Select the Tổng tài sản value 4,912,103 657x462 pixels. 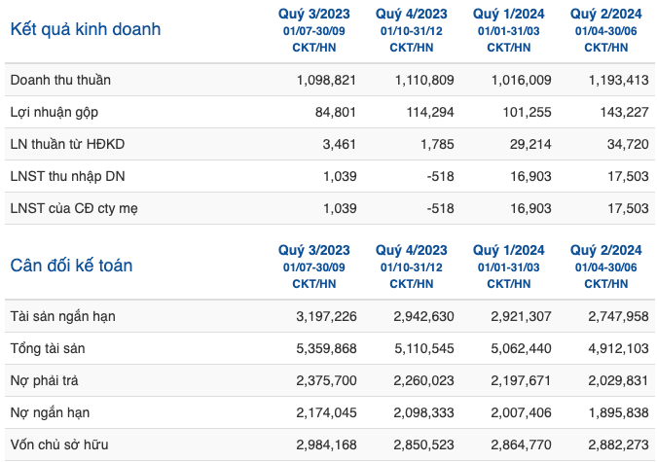tap(618, 348)
